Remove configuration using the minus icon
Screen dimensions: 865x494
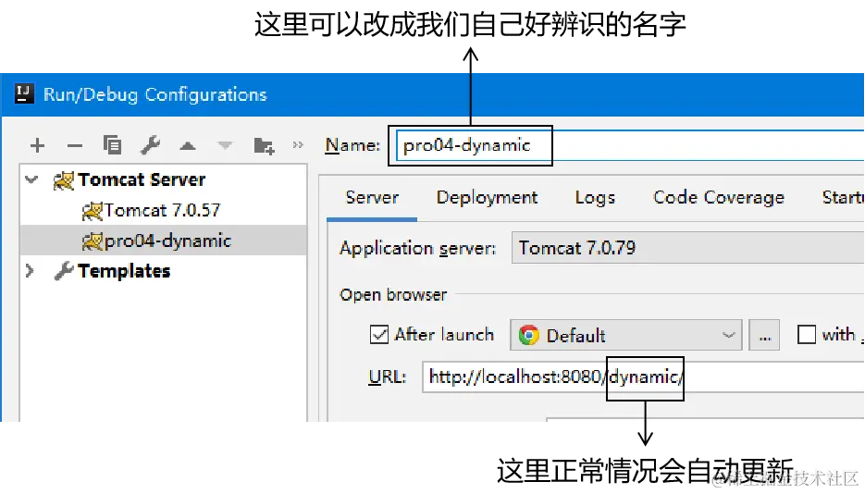point(75,146)
